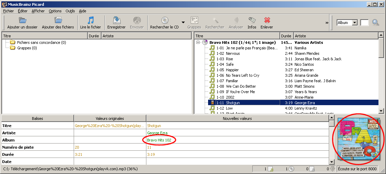Click the Bravo Hits cover art thumbnail

(x=358, y=139)
